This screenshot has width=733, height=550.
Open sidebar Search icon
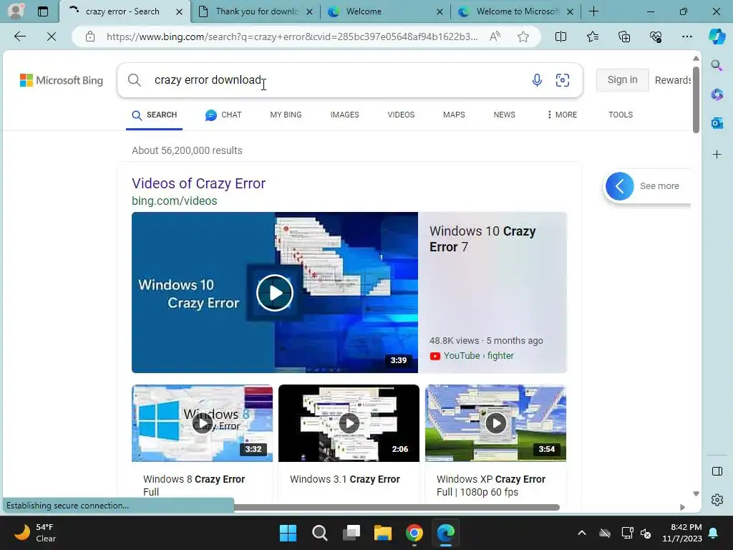click(717, 65)
